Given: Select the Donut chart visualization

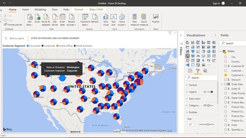Looking at the screenshot, I should tap(209, 51).
